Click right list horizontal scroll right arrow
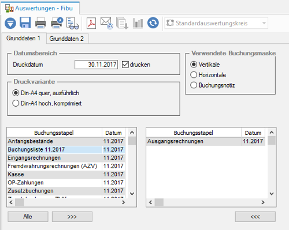Screen dimensions: 289x230 point(263,202)
